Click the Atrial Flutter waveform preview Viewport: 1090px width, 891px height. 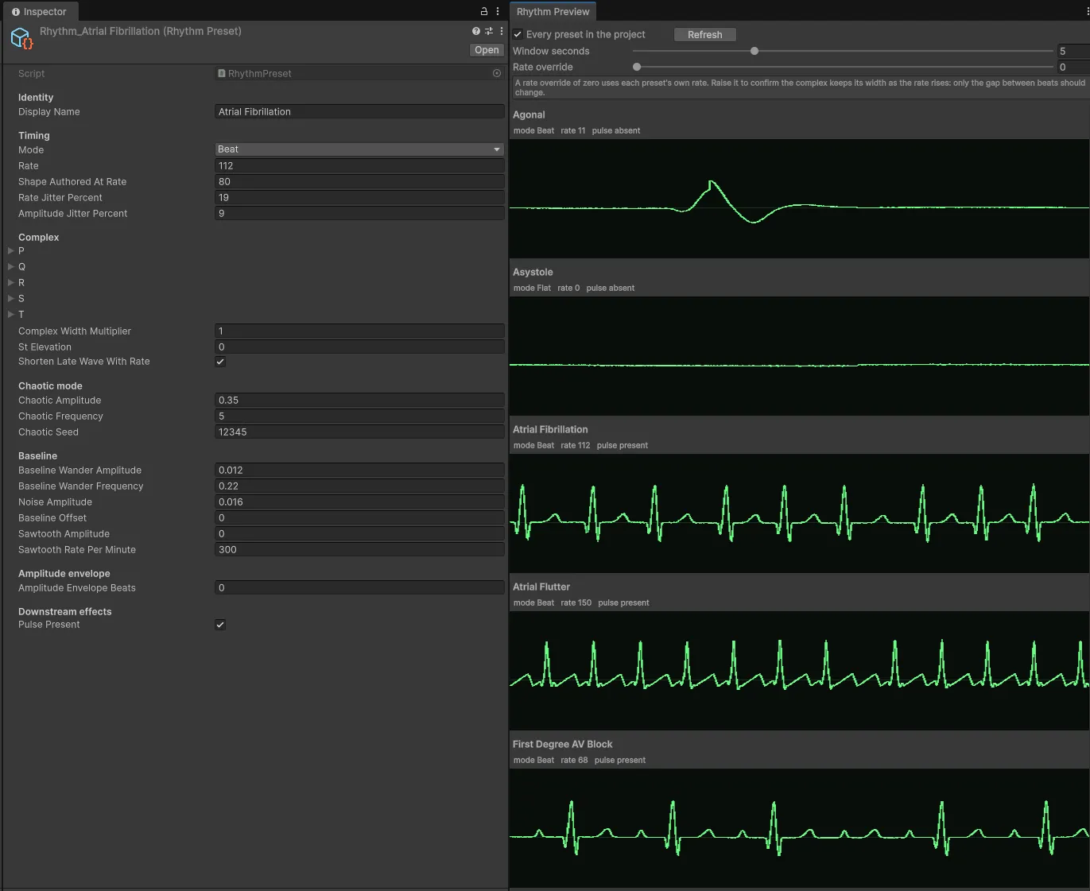(x=799, y=671)
